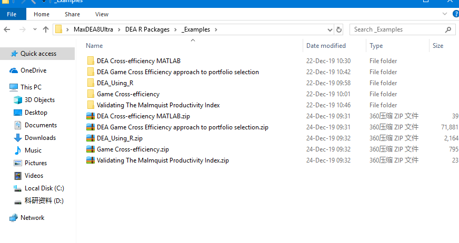Click the OneDrive cloud icon
This screenshot has height=243, width=459.
[14, 70]
